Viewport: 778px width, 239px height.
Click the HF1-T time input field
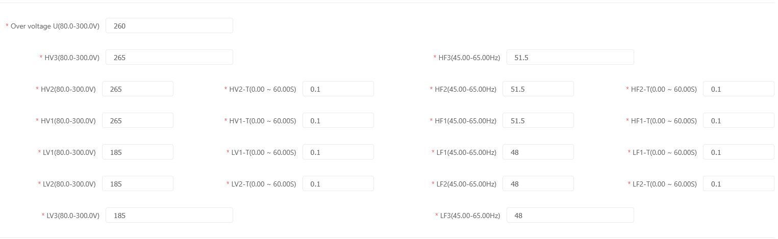[738, 121]
